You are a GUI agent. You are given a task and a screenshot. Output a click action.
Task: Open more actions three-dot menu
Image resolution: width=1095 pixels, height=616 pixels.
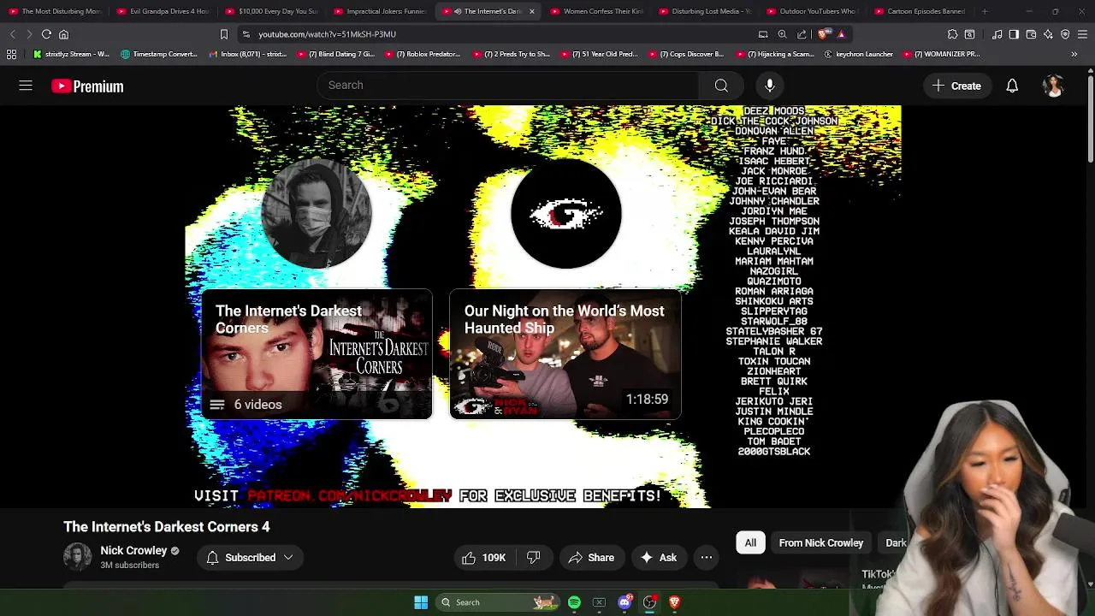[707, 558]
